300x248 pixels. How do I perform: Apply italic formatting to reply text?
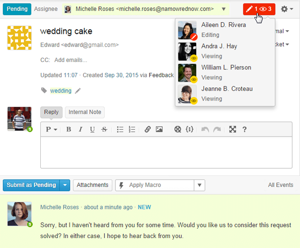[80, 129]
